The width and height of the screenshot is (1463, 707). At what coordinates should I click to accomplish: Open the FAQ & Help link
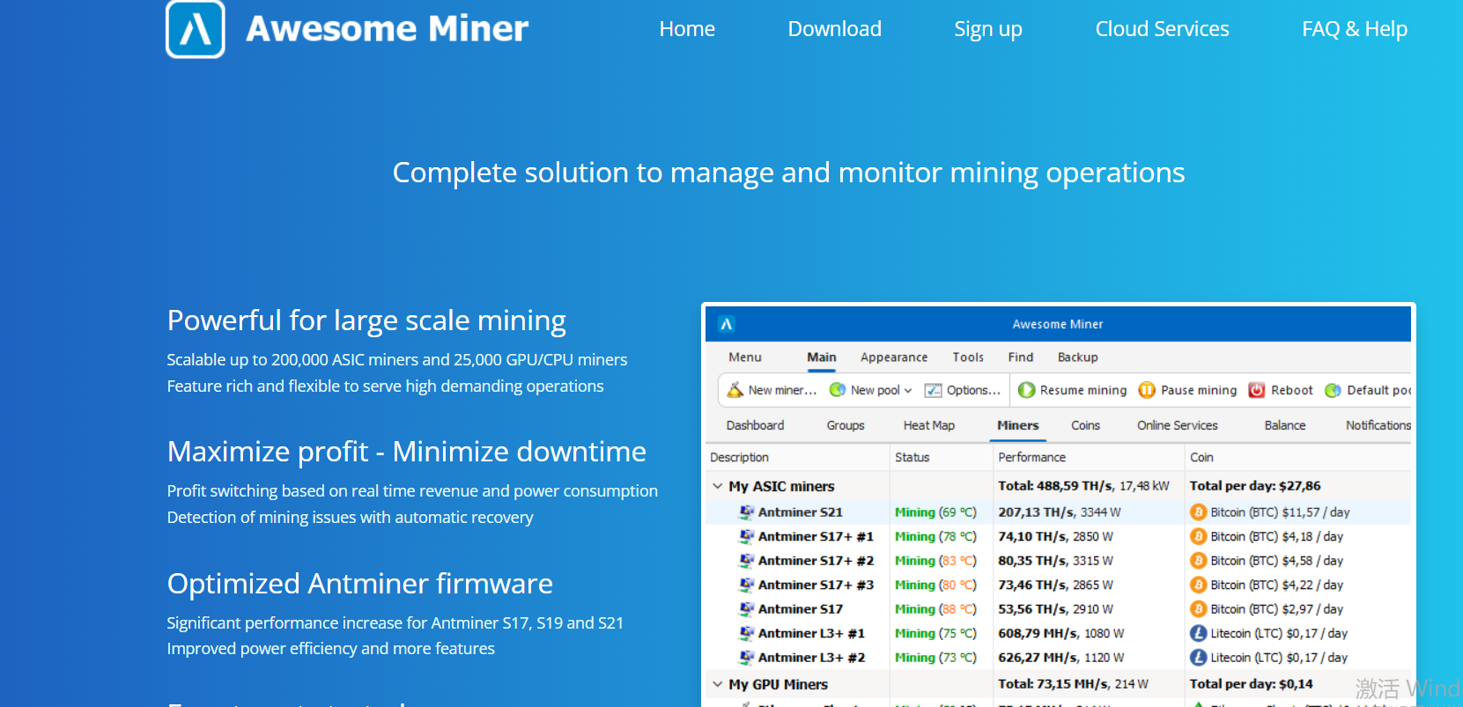1355,29
